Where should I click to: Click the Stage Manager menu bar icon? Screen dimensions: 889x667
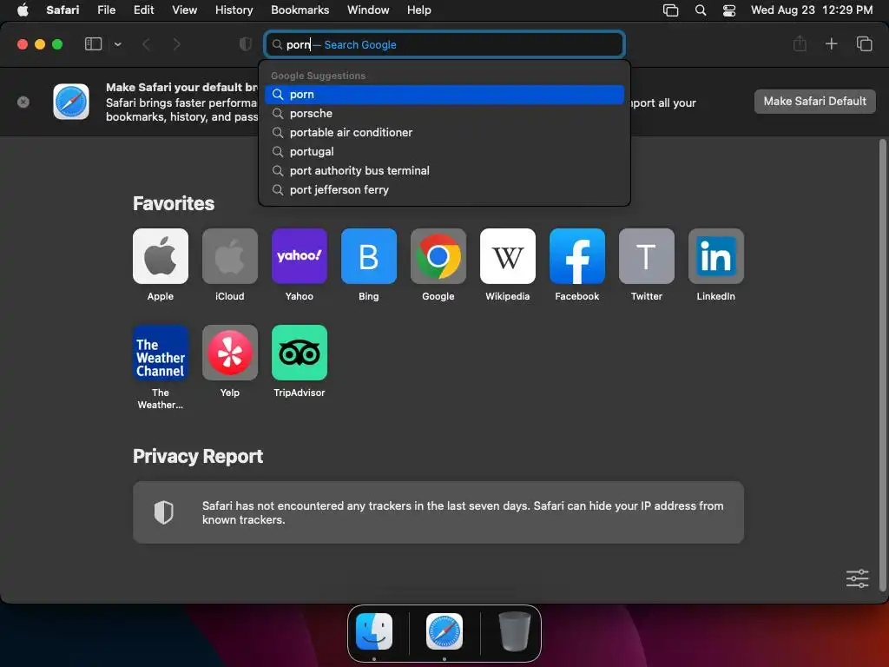(x=671, y=10)
